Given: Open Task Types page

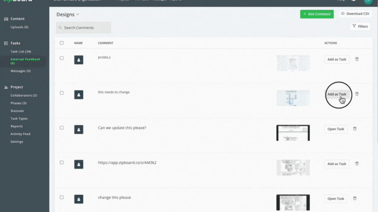Looking at the screenshot, I should point(19,118).
